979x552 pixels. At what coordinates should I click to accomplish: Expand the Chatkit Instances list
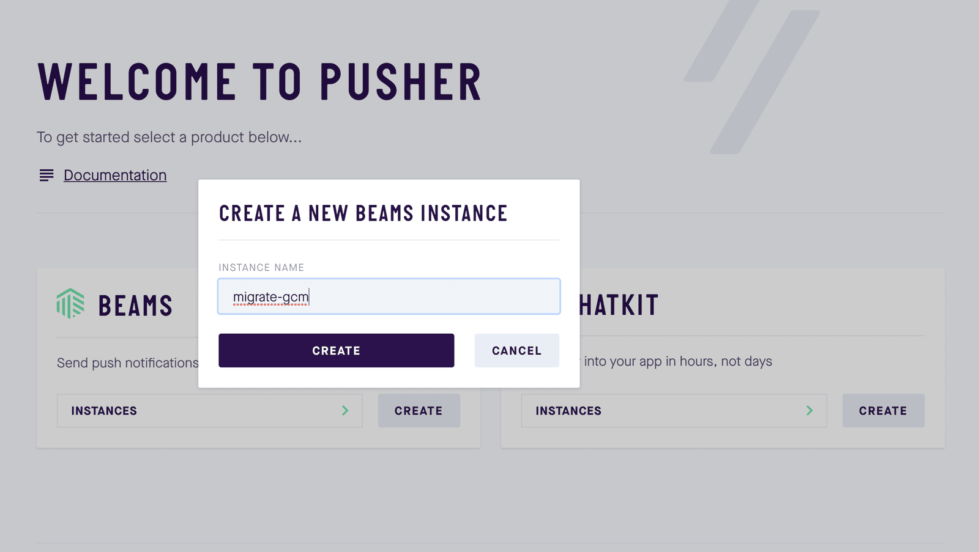tap(673, 411)
